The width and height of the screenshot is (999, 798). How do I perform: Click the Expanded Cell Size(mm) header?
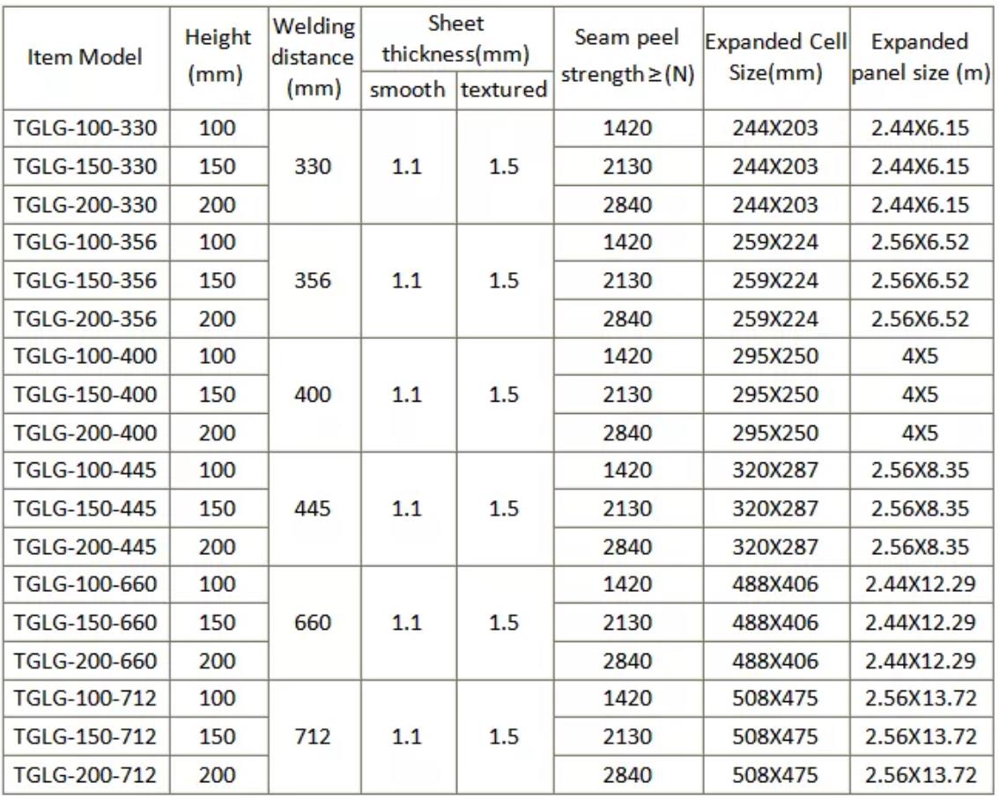coord(776,58)
